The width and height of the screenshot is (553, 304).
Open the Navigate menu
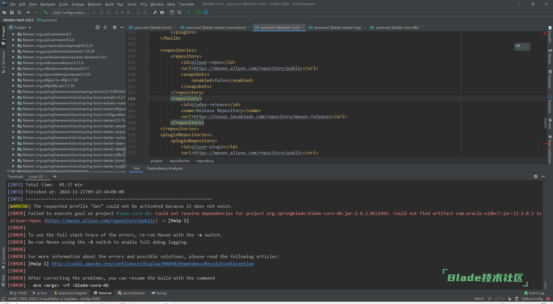pos(48,4)
